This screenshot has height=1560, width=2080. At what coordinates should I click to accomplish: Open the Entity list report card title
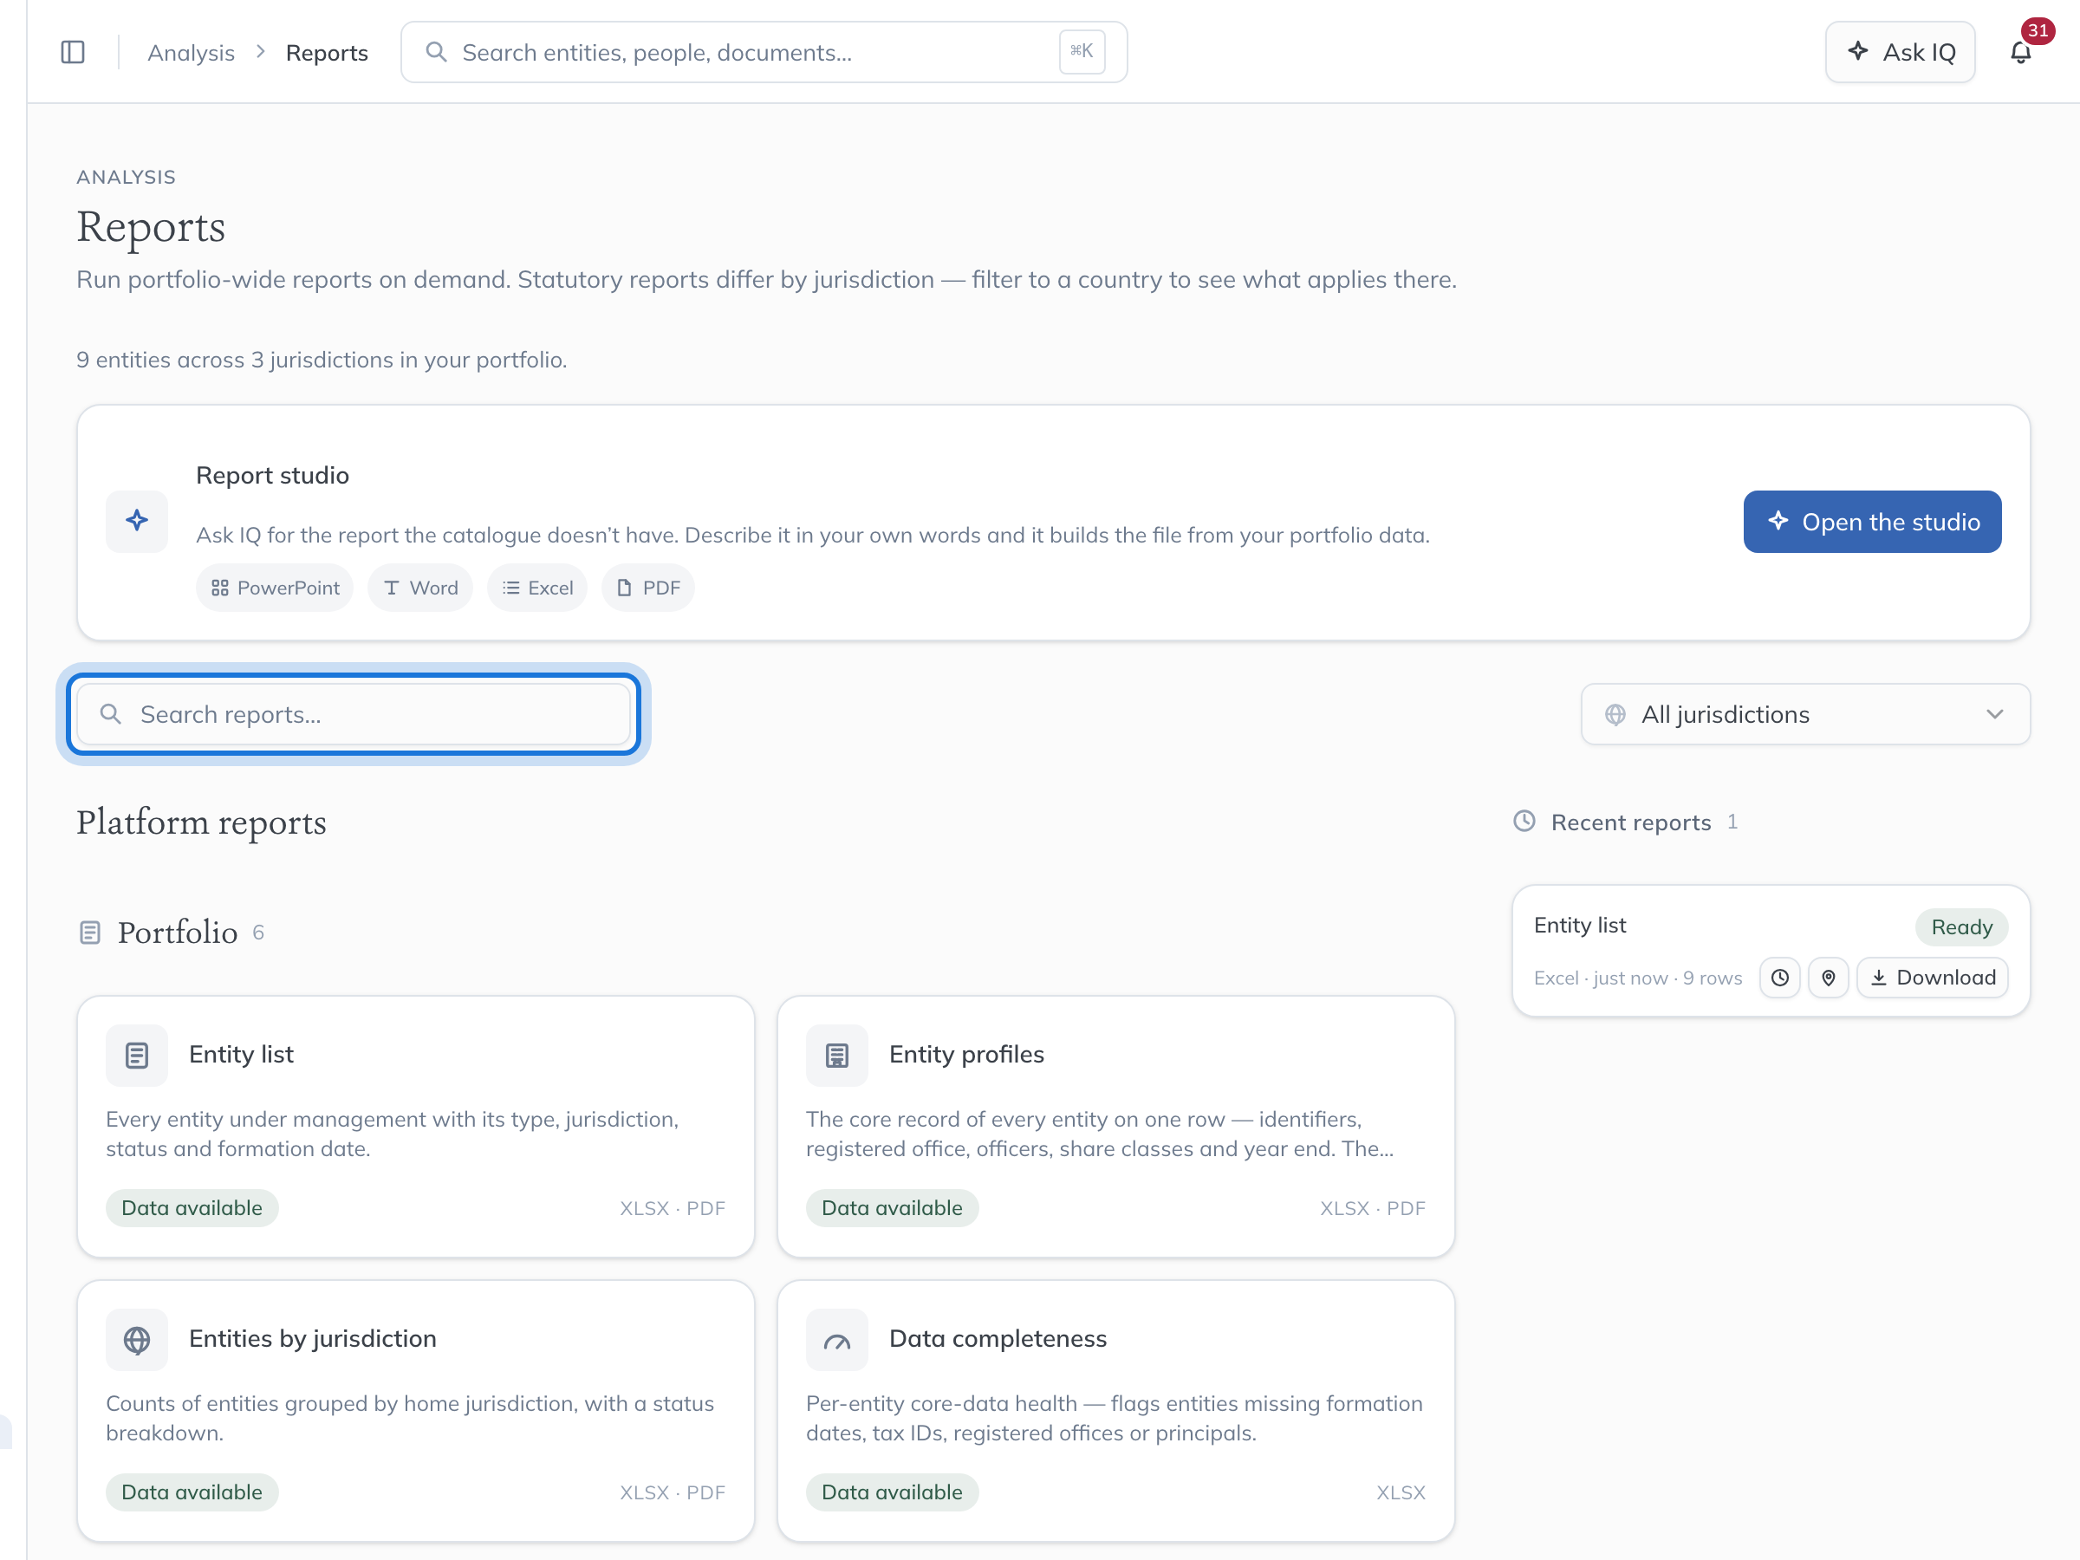(241, 1055)
